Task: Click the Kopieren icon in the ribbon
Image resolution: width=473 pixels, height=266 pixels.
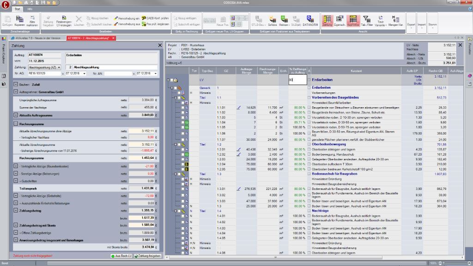Action: (x=19, y=19)
